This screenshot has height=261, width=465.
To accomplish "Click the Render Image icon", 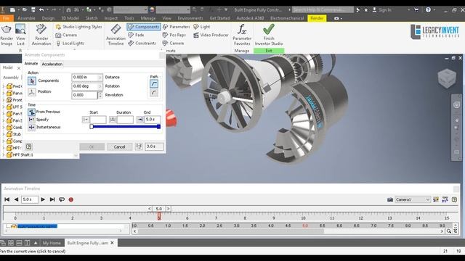I will pos(7,35).
